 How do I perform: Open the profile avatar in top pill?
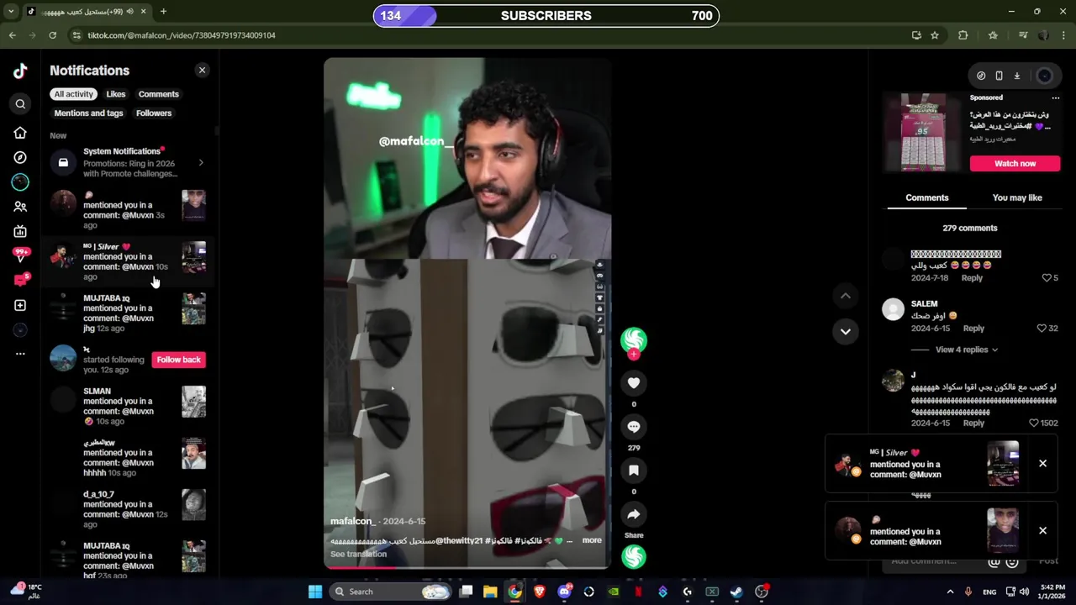tap(1045, 76)
